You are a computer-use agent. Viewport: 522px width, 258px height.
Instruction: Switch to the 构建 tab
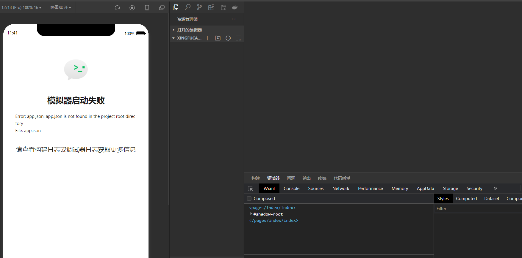[256, 178]
